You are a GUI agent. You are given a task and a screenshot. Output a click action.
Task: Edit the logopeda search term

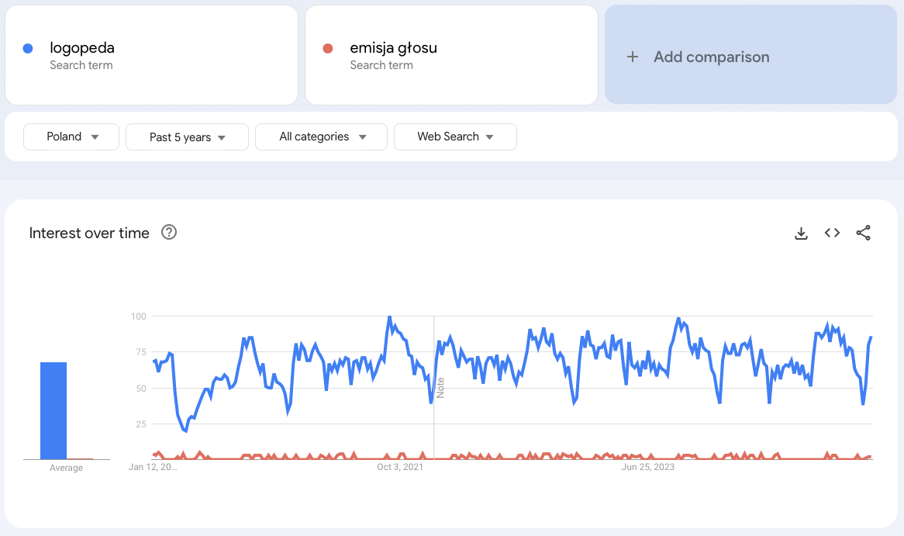[x=82, y=48]
